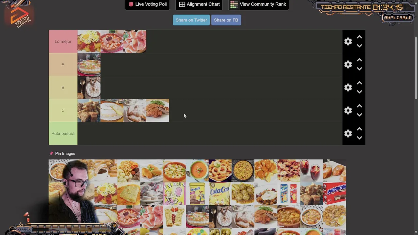The image size is (418, 235).
Task: Pick the fried calamari rings image
Action: click(x=220, y=171)
